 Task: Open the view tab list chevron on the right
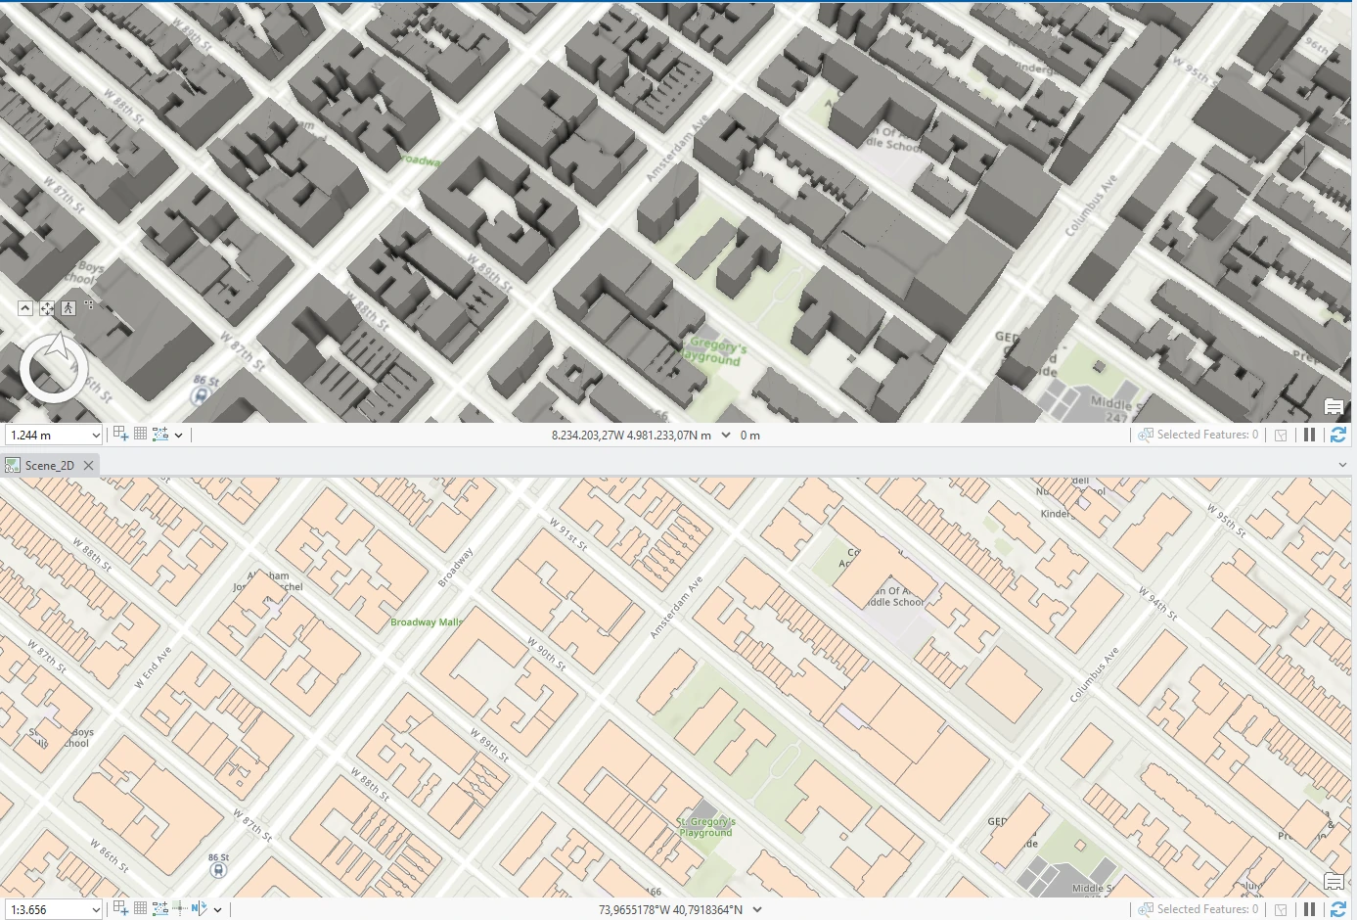1342,465
